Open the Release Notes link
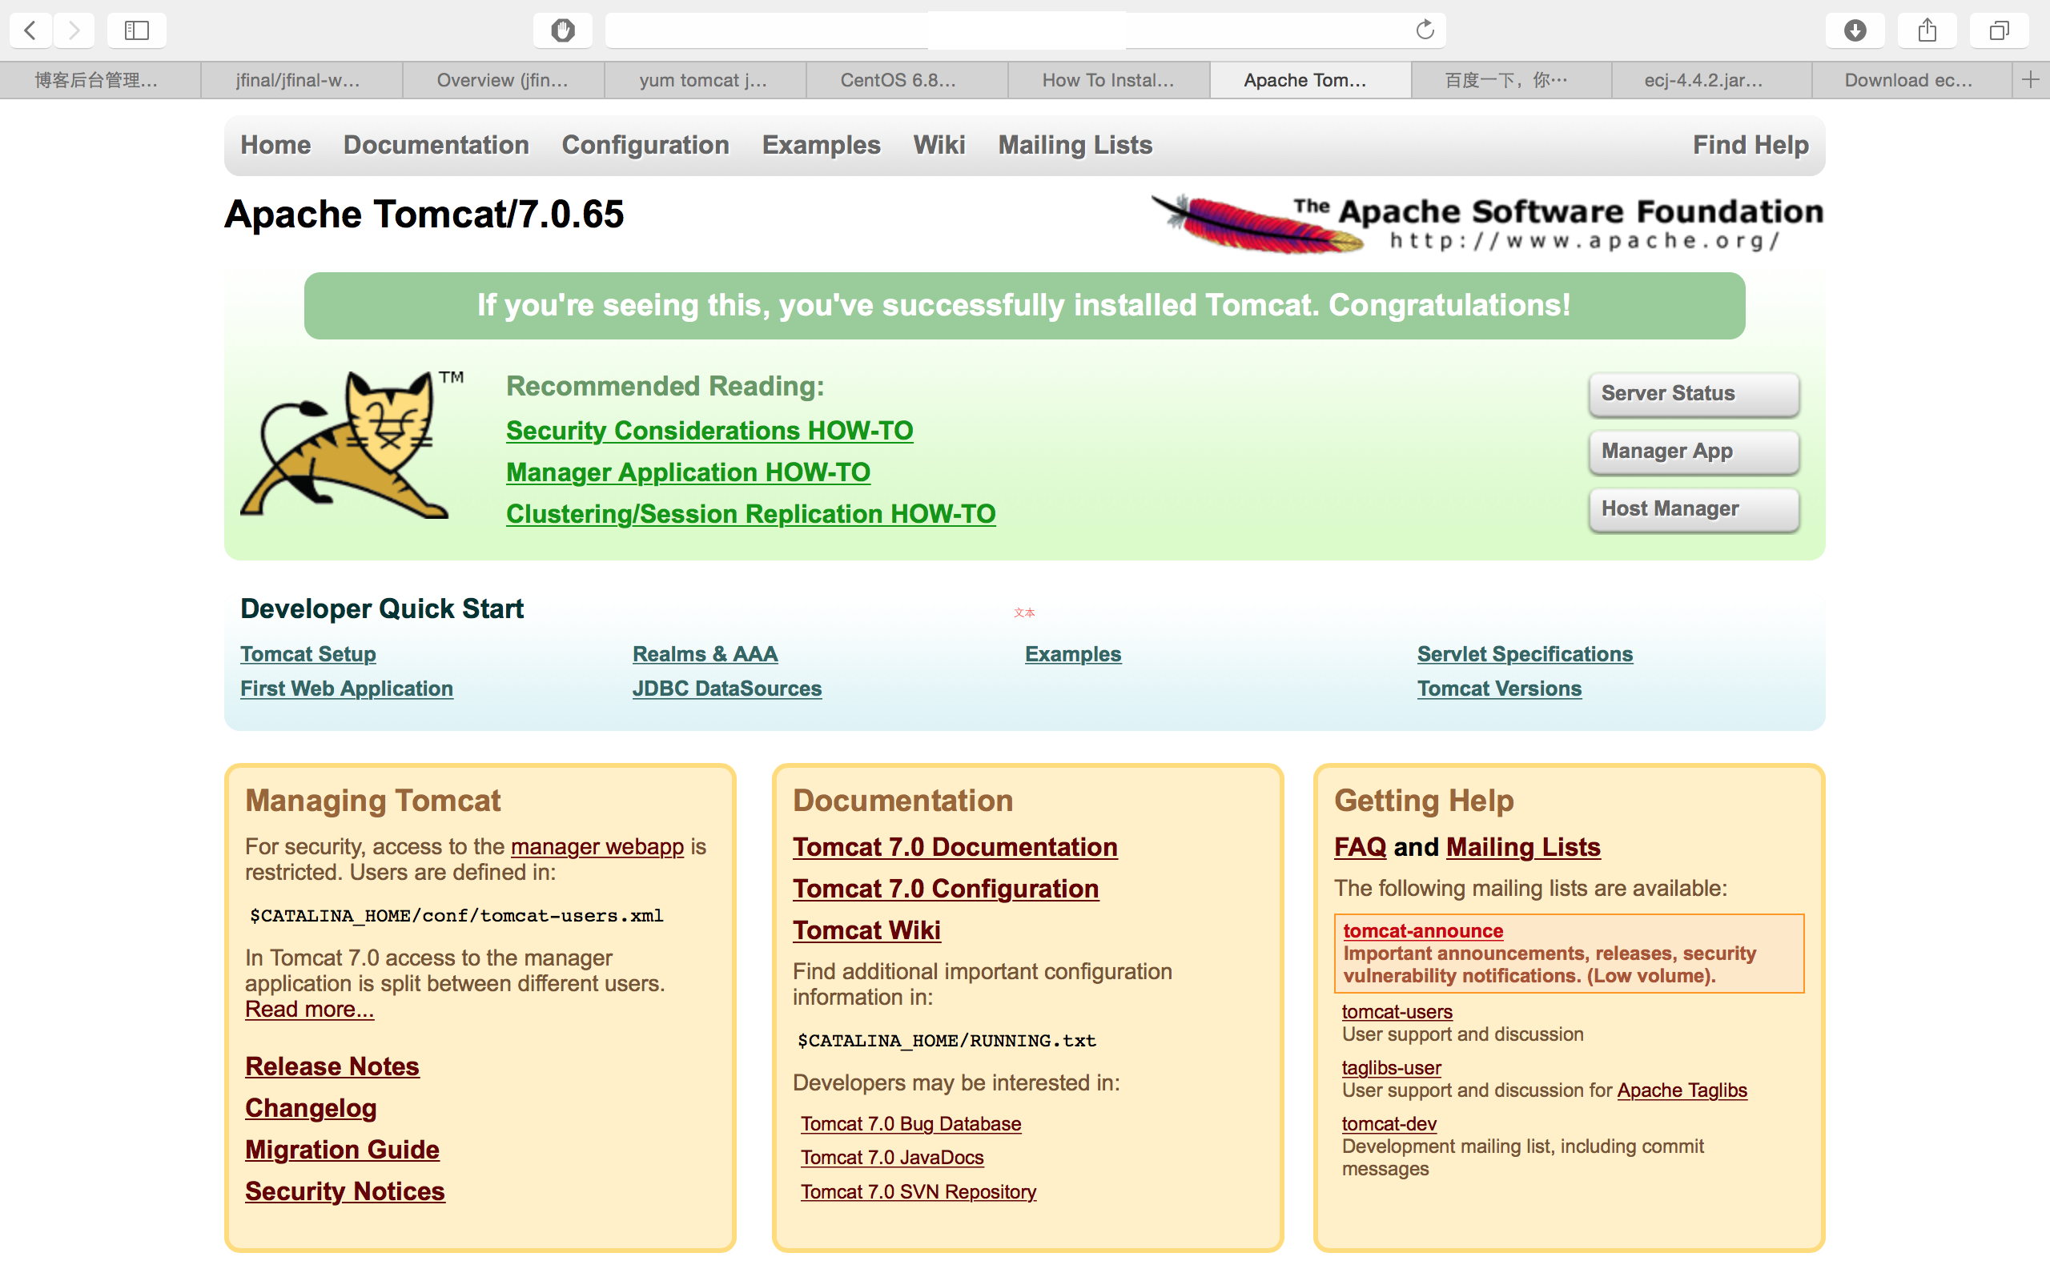 332,1066
